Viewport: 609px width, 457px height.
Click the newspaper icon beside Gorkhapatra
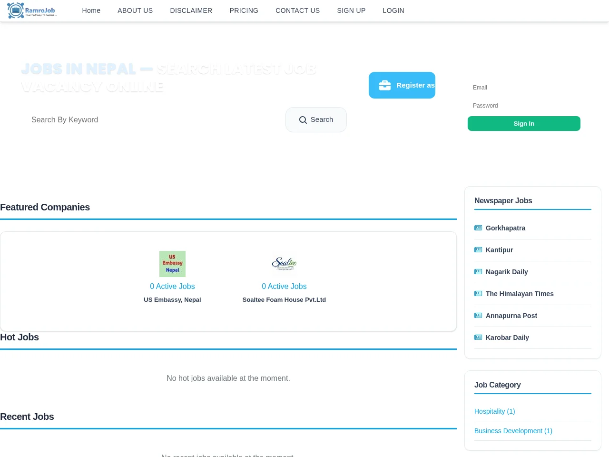478,228
